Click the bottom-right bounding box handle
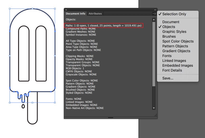The width and height of the screenshot is (205, 138). pos(55,103)
